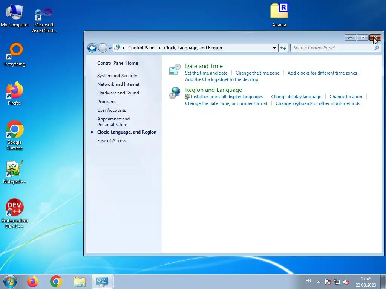Image resolution: width=386 pixels, height=289 pixels.
Task: Select Embarcadero Dev-C++ desktop shortcut
Action: (15, 214)
